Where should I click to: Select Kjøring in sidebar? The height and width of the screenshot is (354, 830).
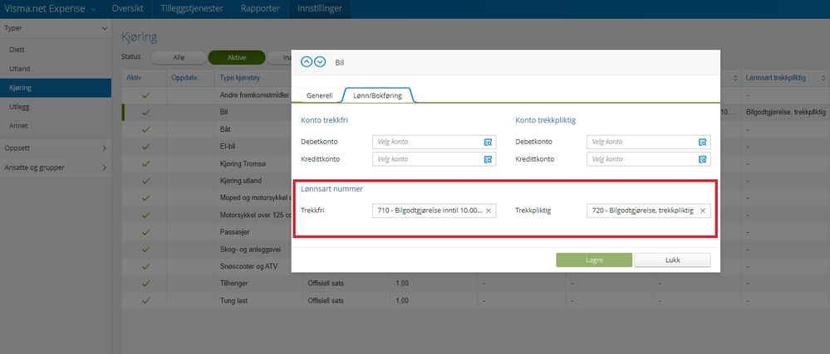pos(56,88)
